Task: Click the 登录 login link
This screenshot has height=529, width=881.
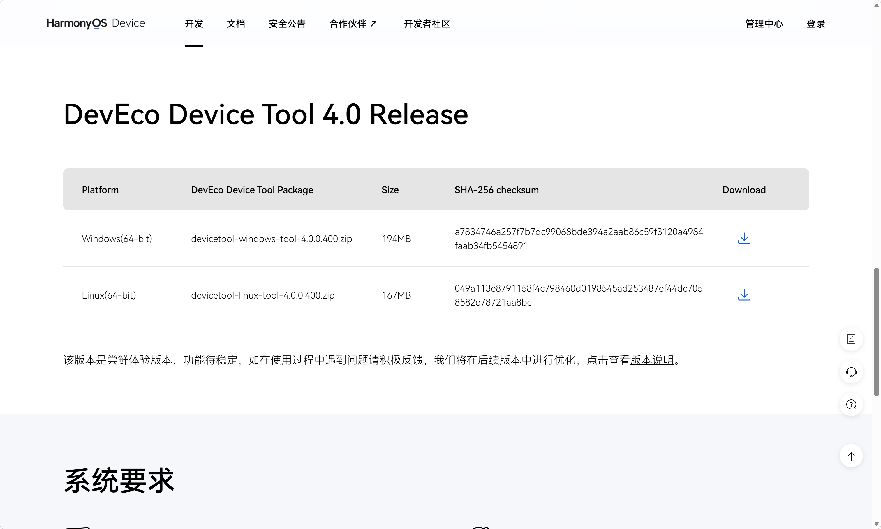Action: tap(816, 24)
